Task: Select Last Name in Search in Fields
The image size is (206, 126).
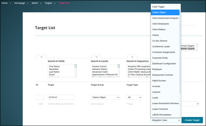Action: (54, 72)
